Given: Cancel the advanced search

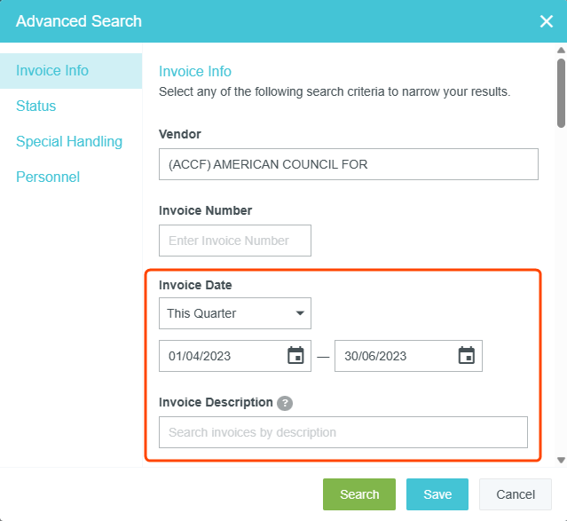Looking at the screenshot, I should (516, 494).
